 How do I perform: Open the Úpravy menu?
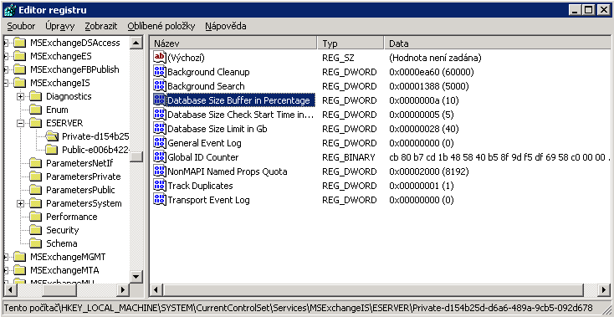60,26
